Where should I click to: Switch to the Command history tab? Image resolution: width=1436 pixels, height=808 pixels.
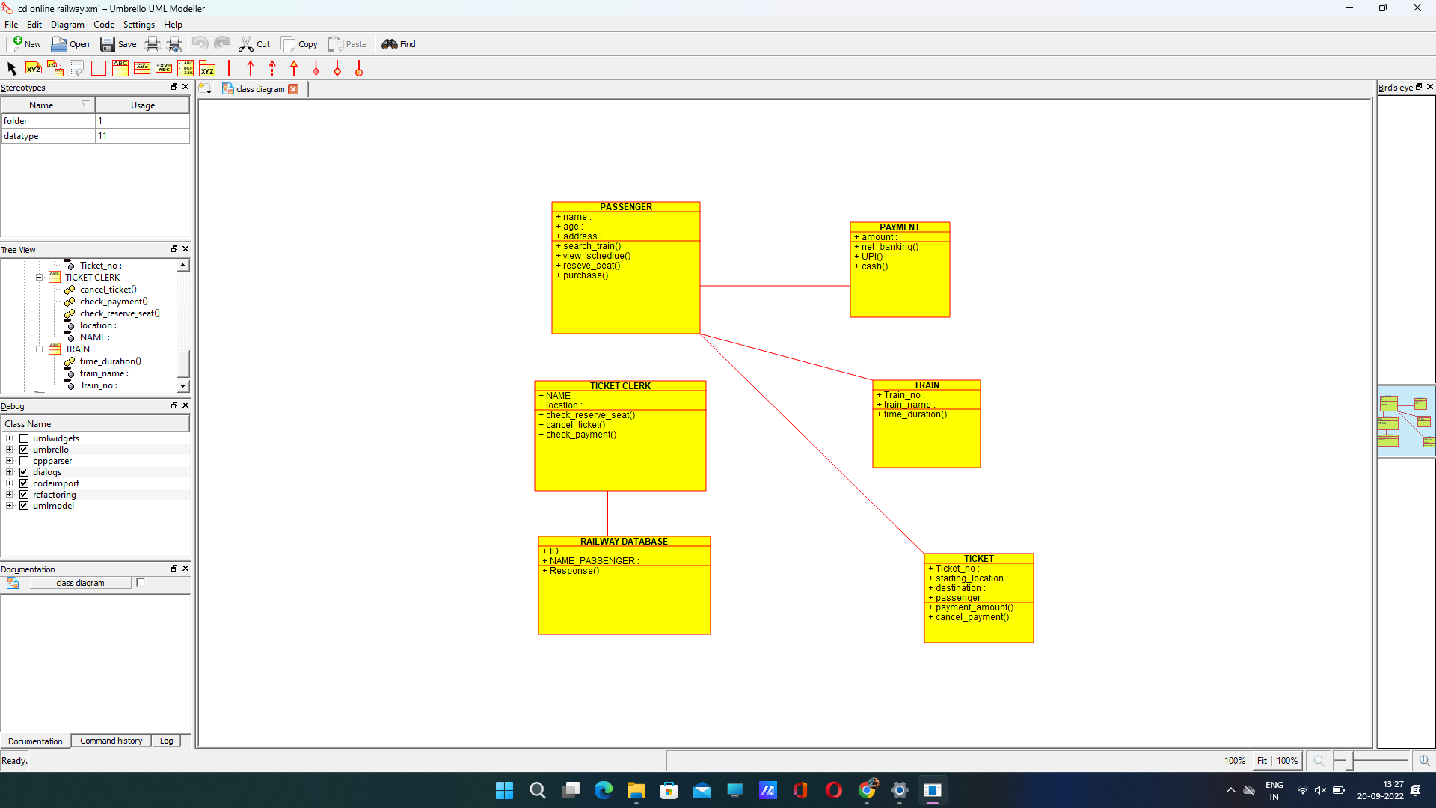click(x=111, y=741)
